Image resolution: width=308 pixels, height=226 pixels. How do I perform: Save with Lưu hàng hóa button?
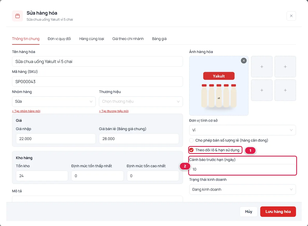(278, 212)
